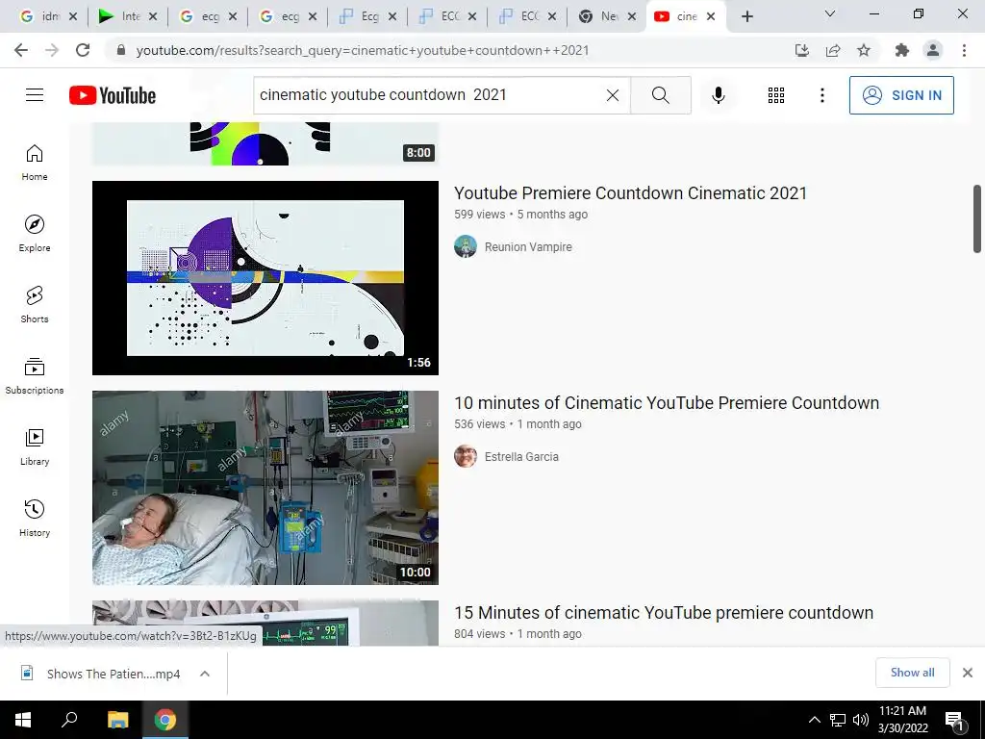Start voice search with the microphone

719,95
